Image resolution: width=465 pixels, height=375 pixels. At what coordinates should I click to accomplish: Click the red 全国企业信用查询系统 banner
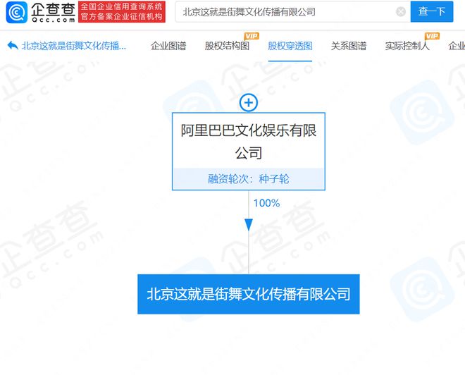[x=122, y=12]
